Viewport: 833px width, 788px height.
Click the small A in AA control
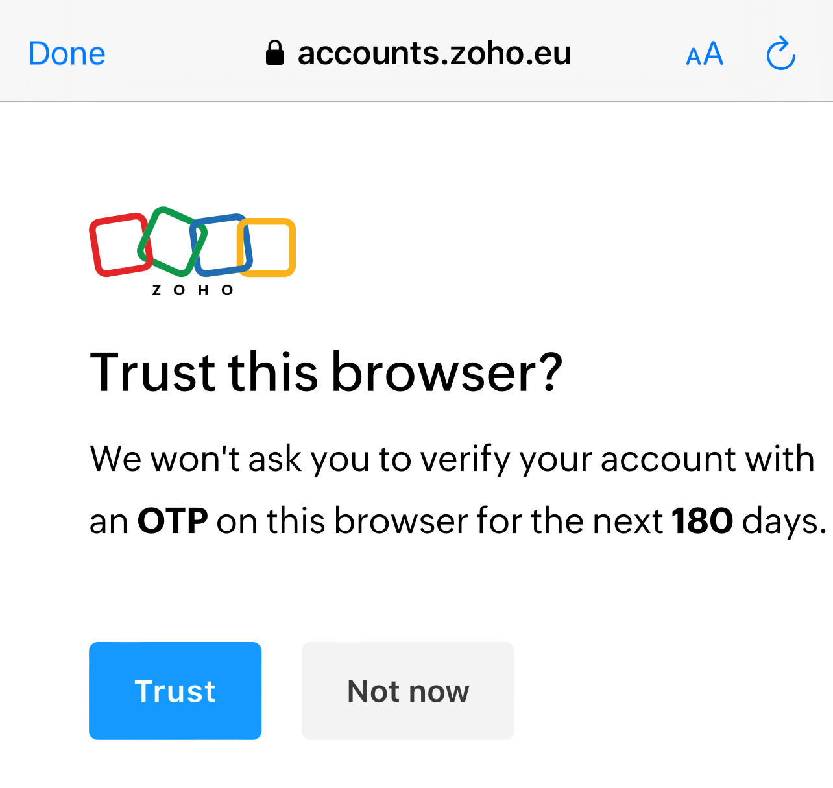tap(694, 58)
